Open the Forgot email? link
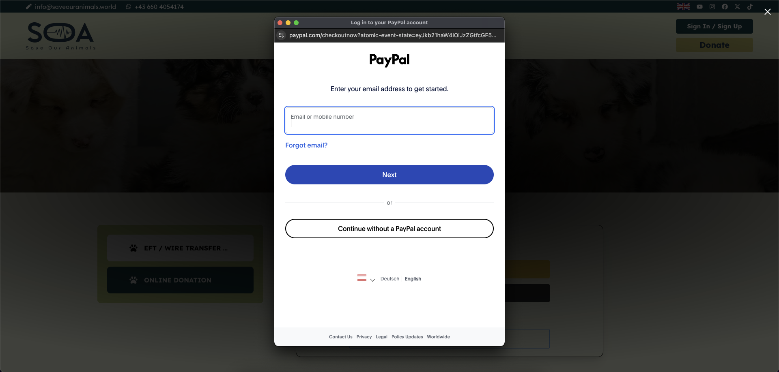The height and width of the screenshot is (372, 779). 306,145
